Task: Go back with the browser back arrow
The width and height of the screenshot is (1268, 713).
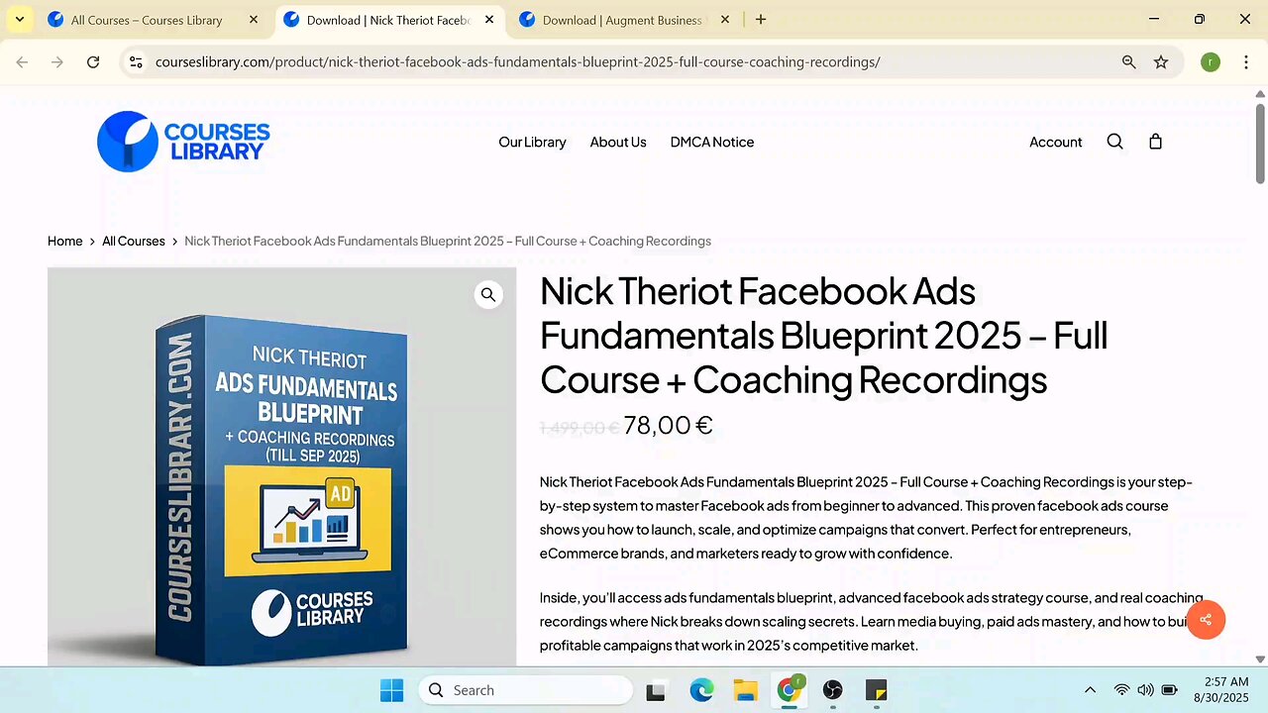Action: click(x=22, y=62)
